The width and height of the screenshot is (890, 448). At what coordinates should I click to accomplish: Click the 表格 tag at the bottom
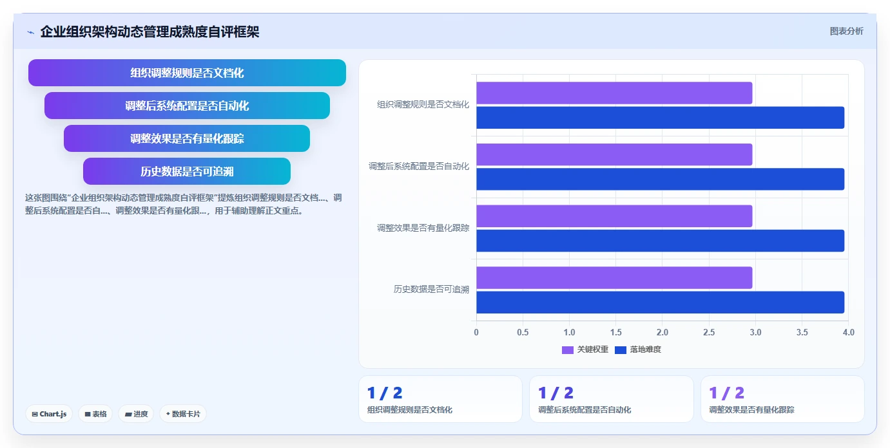click(x=95, y=414)
